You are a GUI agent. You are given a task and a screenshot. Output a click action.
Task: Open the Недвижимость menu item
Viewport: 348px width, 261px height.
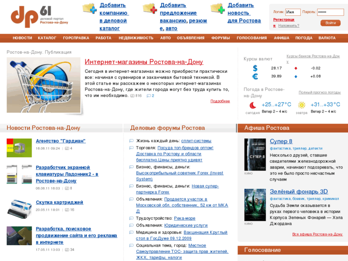(136, 38)
